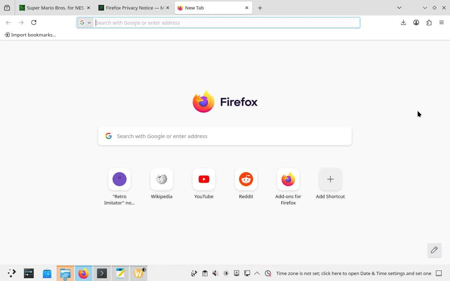Click the show desktop button in the taskbar
The height and width of the screenshot is (281, 450).
tap(439, 273)
